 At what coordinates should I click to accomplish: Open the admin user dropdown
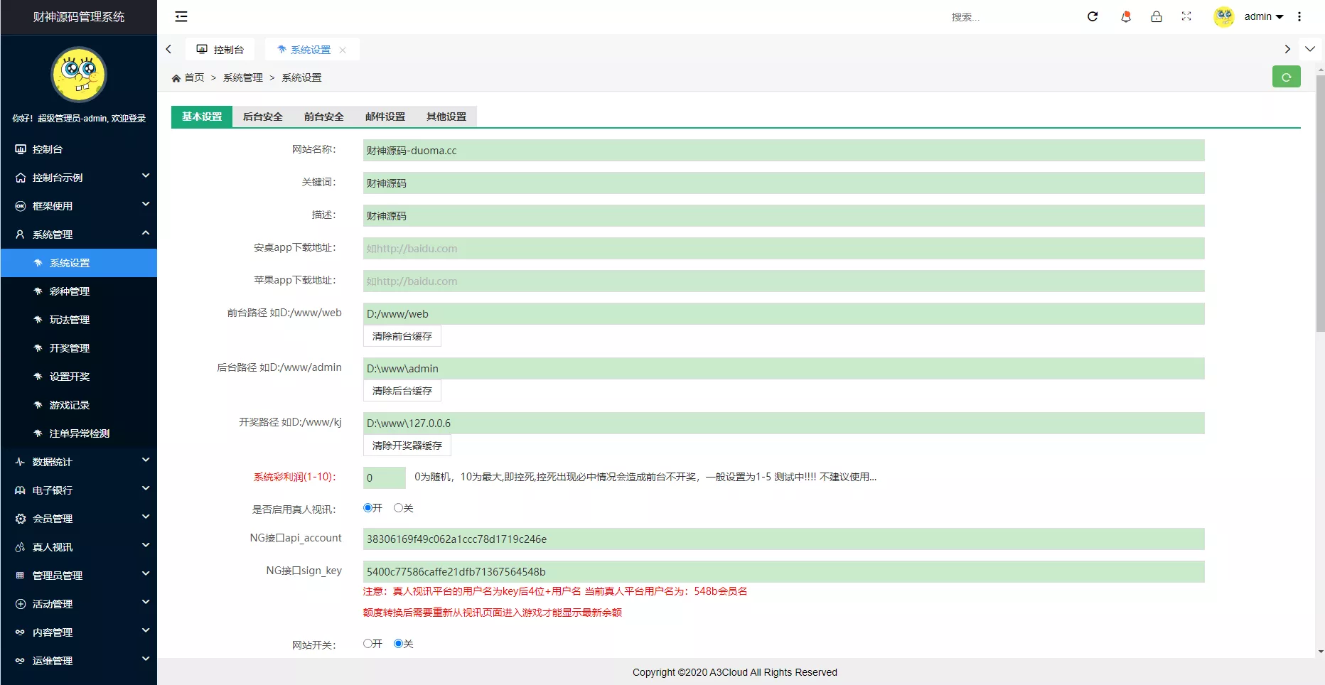coord(1263,16)
